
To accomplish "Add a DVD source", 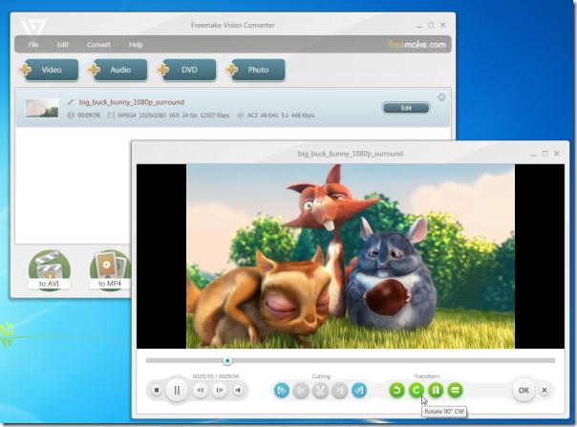I will coord(186,70).
